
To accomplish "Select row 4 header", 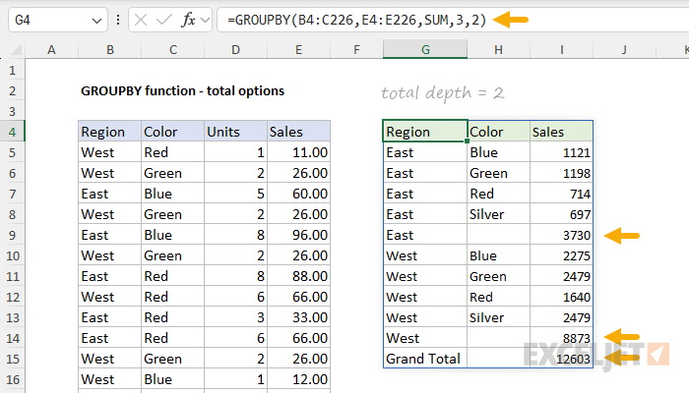I will (12, 132).
